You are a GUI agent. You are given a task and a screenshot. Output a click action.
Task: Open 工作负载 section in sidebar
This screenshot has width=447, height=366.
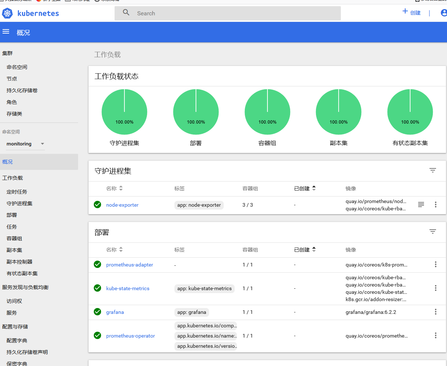pos(12,178)
